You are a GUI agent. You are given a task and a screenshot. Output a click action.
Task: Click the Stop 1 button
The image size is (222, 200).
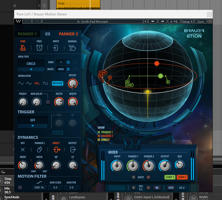(x=170, y=177)
